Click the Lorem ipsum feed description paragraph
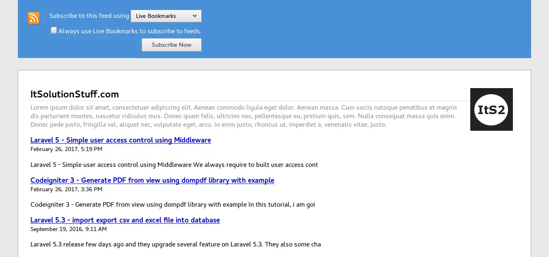Viewport: 549px width, 257px height. coord(244,116)
